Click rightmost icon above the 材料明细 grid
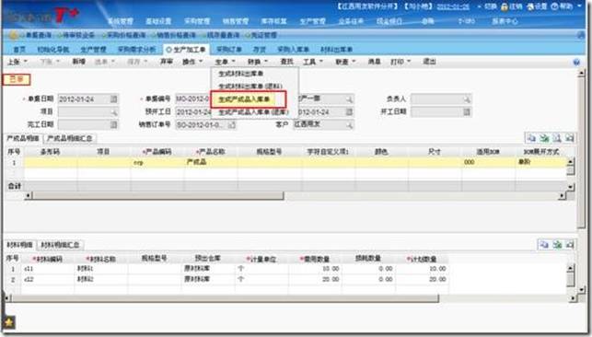The image size is (592, 337). [570, 245]
